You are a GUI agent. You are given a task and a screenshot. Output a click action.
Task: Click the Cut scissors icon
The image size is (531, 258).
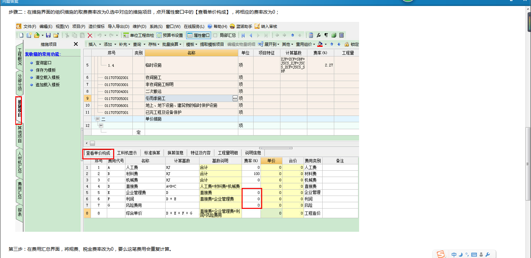(x=67, y=35)
